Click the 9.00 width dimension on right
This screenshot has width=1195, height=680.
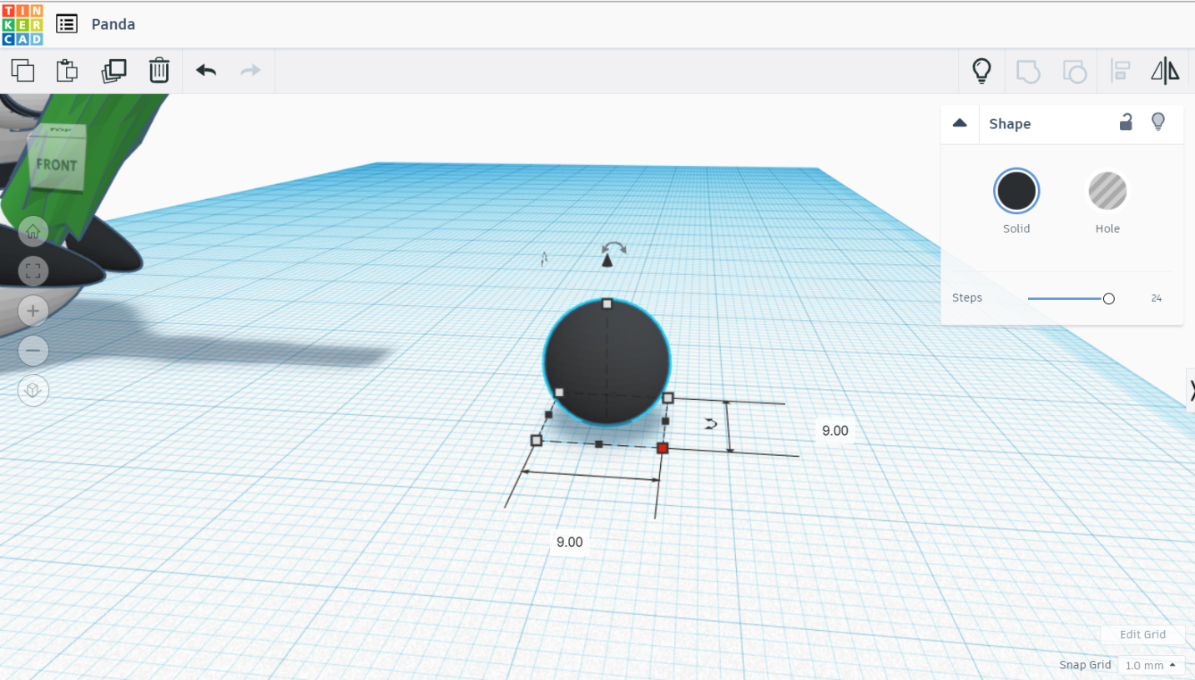[x=834, y=431]
